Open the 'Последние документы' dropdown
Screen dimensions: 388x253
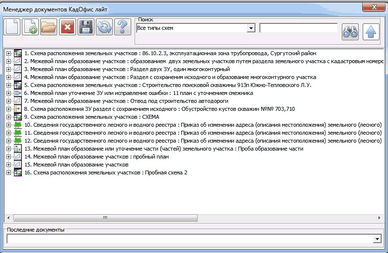[377, 239]
